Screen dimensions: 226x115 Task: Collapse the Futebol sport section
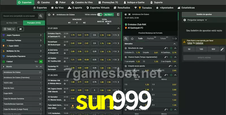(41, 61)
